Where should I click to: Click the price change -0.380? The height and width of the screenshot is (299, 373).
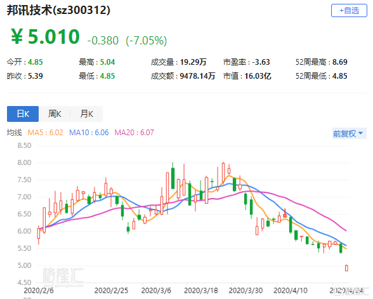103,41
